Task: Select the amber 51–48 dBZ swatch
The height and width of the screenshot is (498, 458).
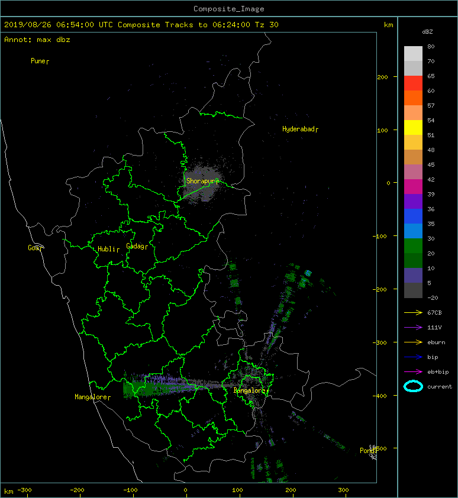Action: (413, 143)
